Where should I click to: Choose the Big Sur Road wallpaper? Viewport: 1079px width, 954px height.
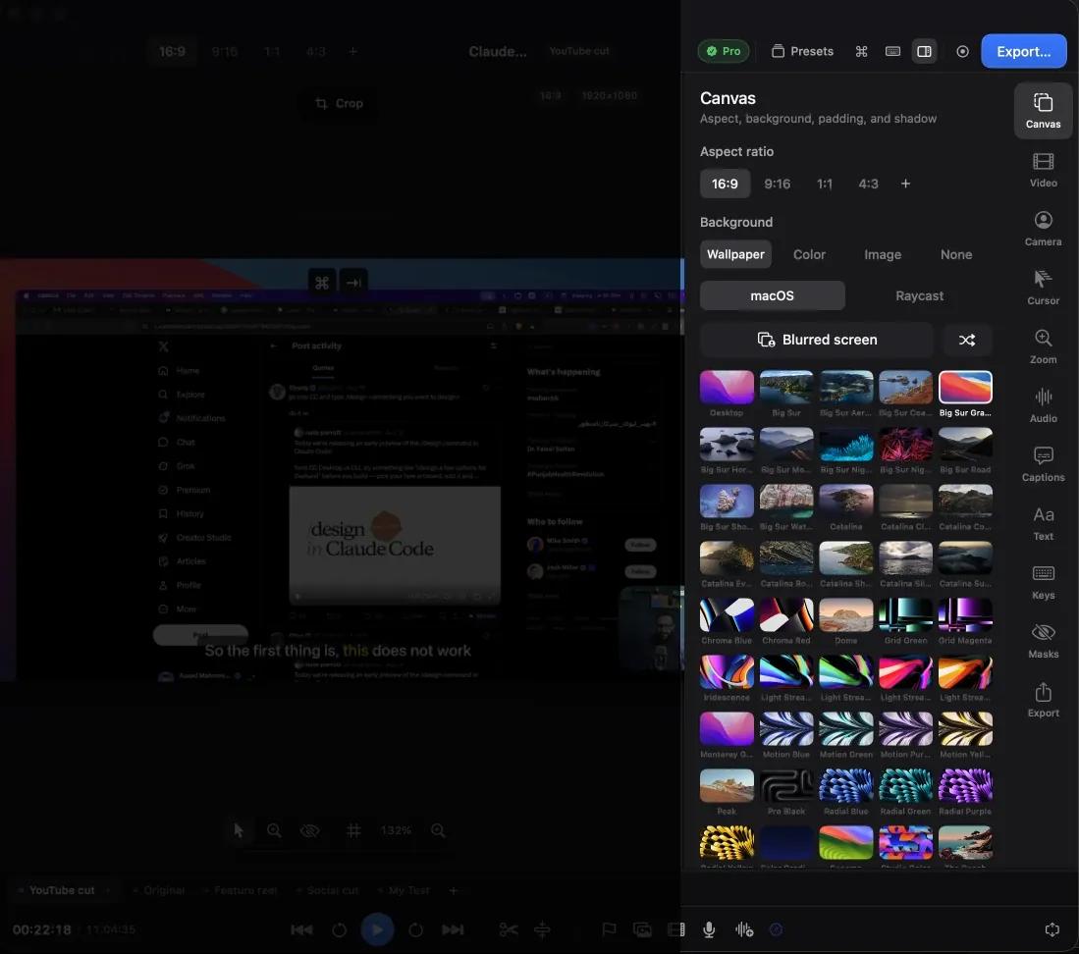point(965,445)
